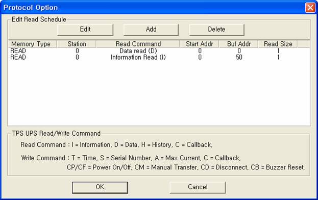Screen dimensions: 318x200
Task: Click the Start Addr column header
Action: tap(200, 44)
